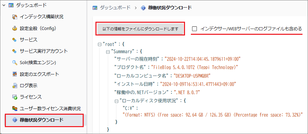Click the "root" key text
The image size is (308, 134).
click(x=110, y=44)
